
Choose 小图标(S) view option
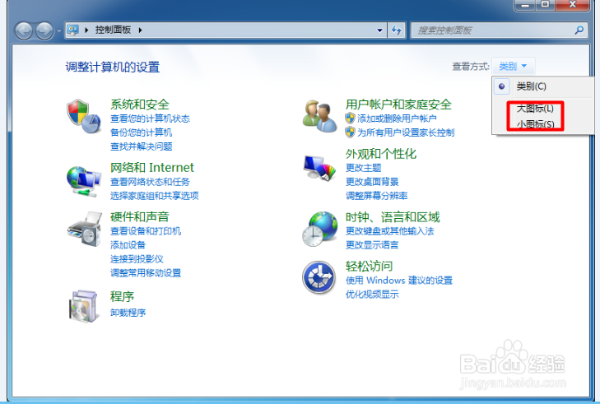click(535, 124)
